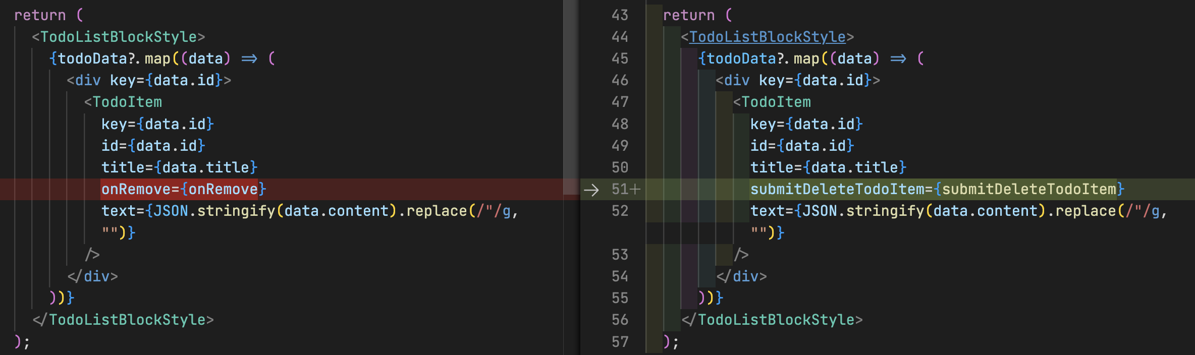
Task: Select line number 47 in the gutter
Action: [620, 102]
